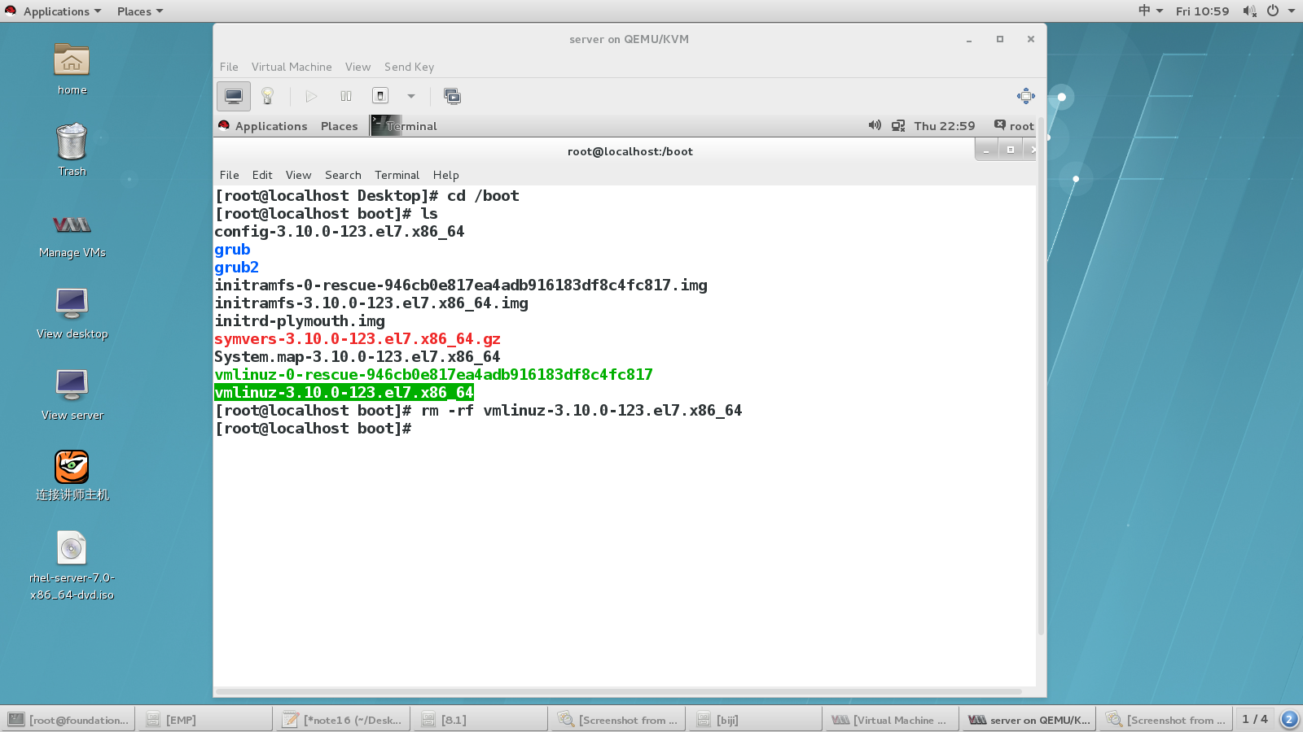
Task: Click the guest clock Thu 22:59
Action: 945,126
